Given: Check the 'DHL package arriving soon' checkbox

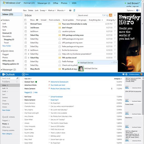Looking at the screenshot, I should click(x=26, y=35).
